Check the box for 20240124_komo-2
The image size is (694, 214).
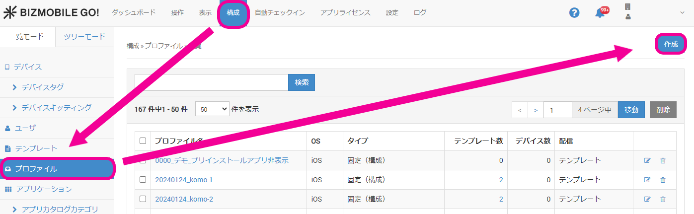tap(143, 199)
